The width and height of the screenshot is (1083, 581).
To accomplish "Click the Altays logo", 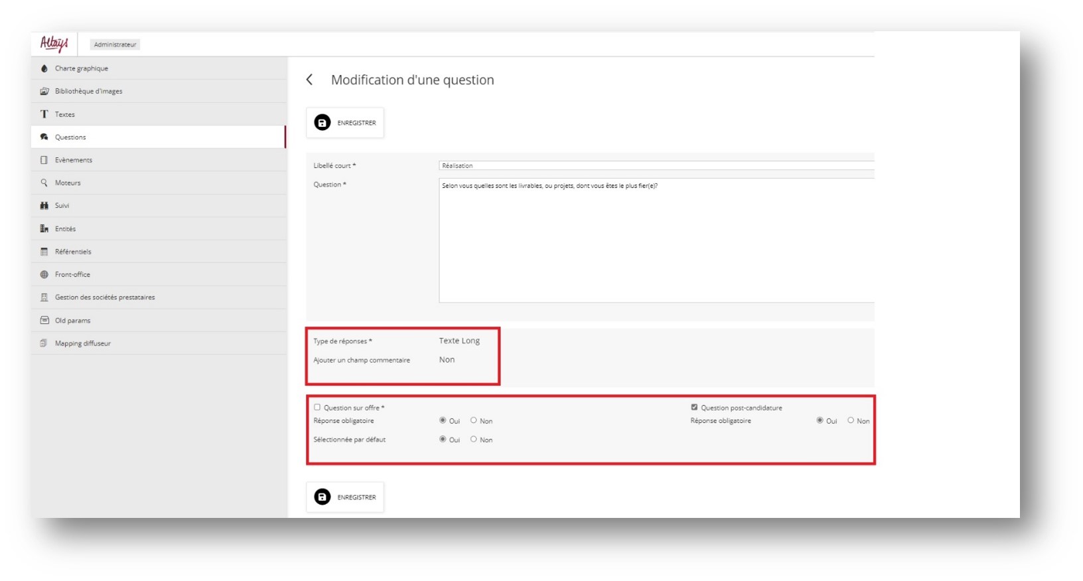I will click(54, 44).
